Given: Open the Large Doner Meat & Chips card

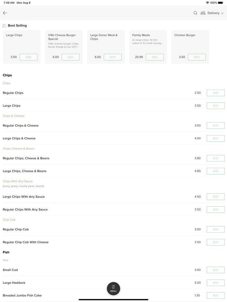Looking at the screenshot, I should 106,42.
